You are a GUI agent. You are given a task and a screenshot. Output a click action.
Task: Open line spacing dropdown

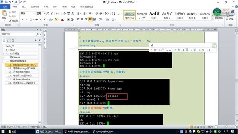(100, 19)
